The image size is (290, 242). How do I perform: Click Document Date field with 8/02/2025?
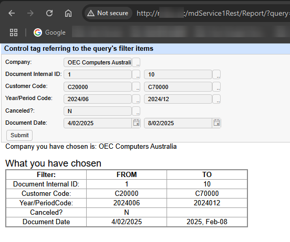click(178, 123)
